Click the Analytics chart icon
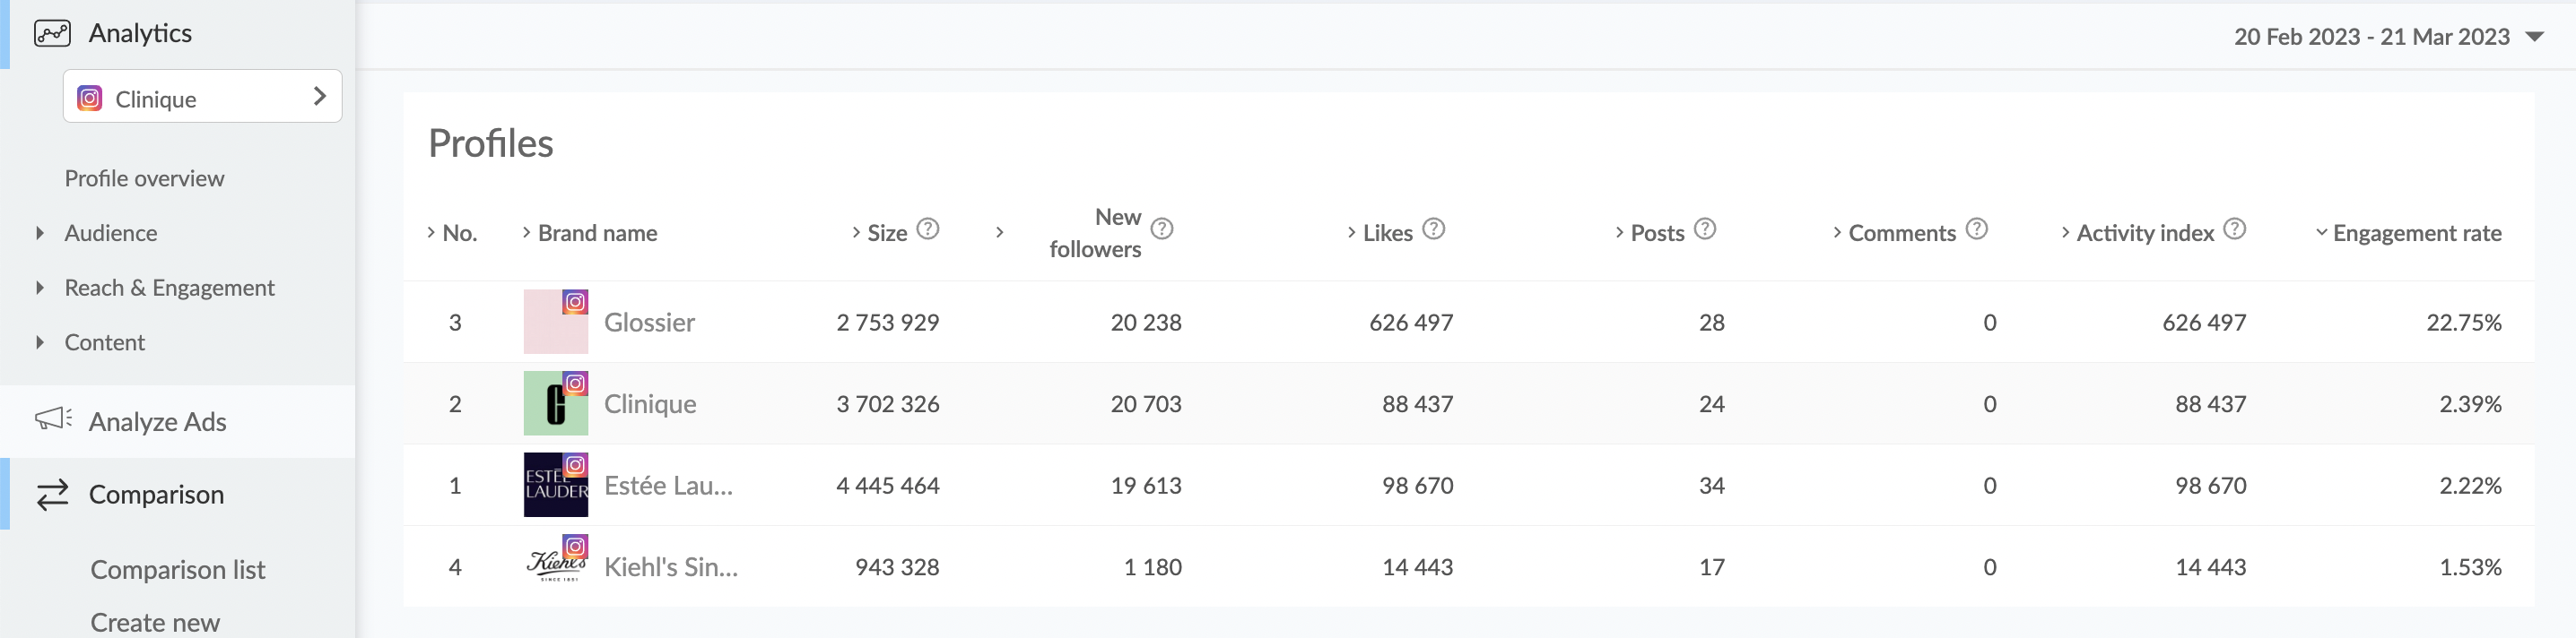2576x638 pixels. [x=52, y=33]
